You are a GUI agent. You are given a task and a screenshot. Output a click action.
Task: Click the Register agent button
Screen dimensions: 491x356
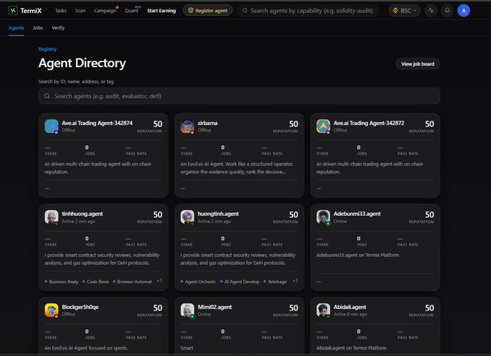[208, 10]
